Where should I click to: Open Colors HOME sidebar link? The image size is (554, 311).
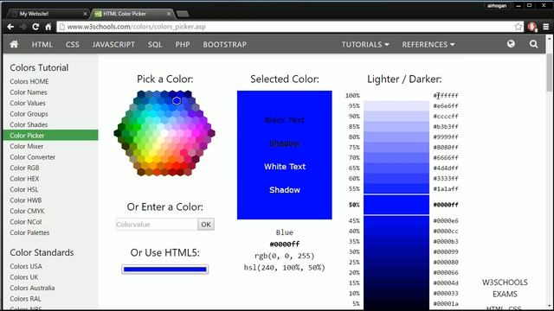29,81
